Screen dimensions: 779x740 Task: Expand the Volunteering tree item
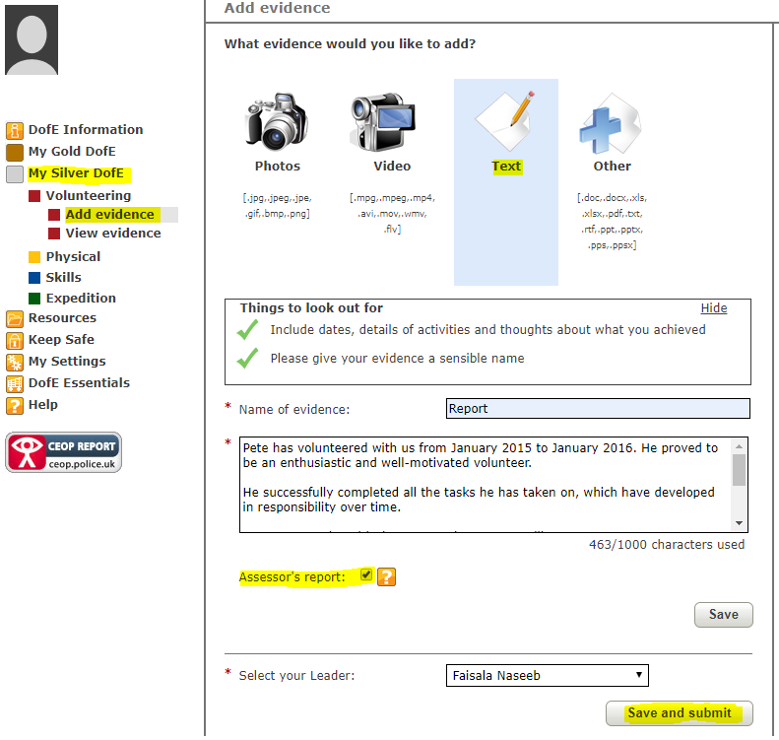click(88, 196)
